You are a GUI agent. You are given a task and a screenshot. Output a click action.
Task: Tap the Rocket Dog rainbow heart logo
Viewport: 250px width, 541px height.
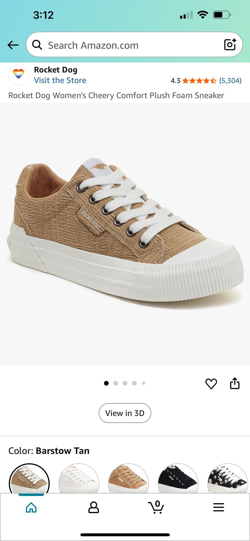19,75
